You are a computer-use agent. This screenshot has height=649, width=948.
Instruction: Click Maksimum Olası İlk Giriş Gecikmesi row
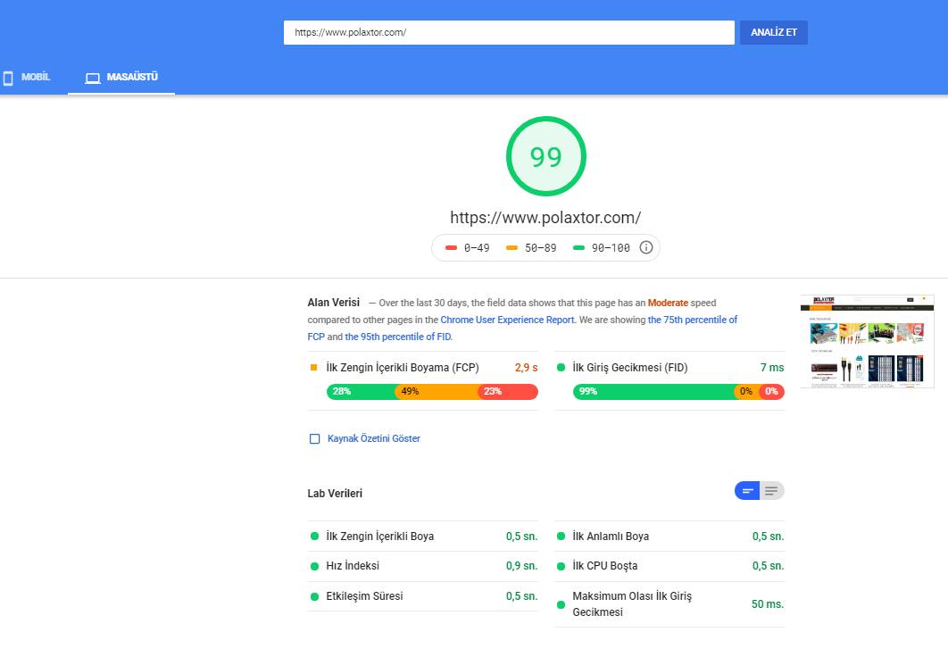click(x=669, y=604)
